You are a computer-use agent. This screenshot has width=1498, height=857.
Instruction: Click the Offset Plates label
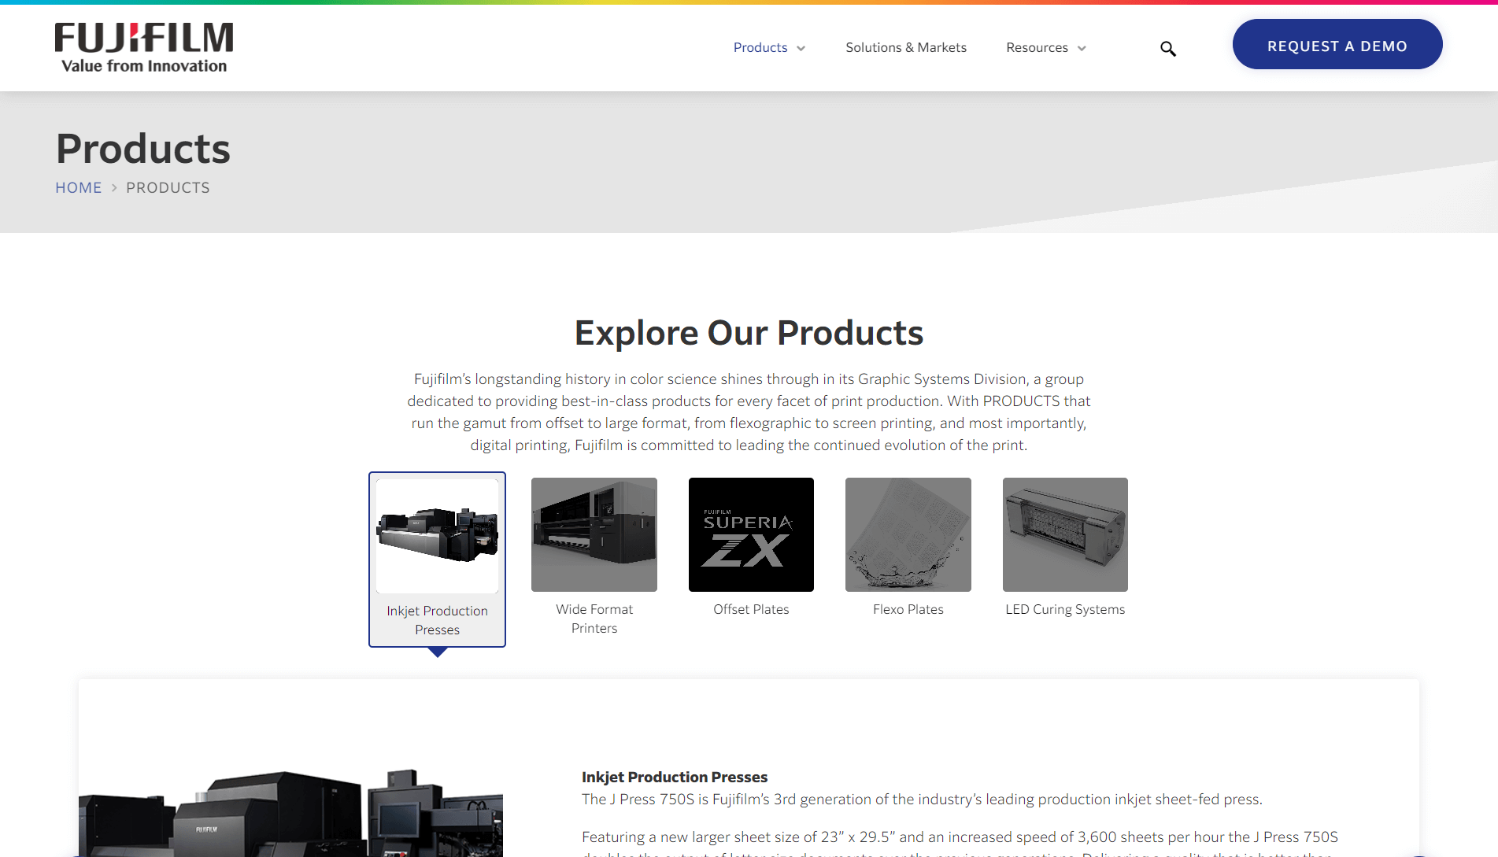point(751,609)
